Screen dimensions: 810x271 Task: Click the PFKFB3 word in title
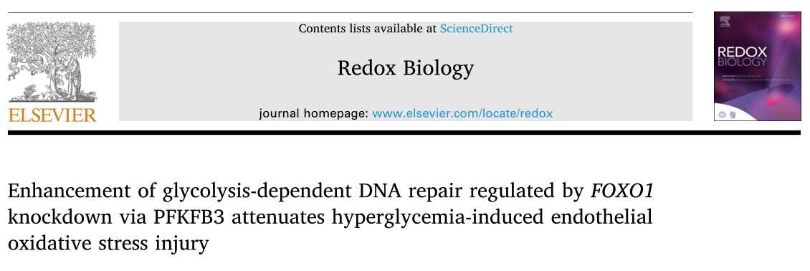pyautogui.click(x=189, y=217)
